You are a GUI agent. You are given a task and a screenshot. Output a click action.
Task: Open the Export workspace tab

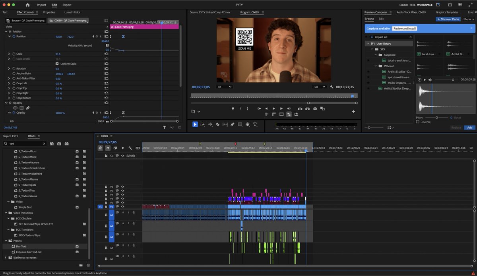click(x=67, y=5)
